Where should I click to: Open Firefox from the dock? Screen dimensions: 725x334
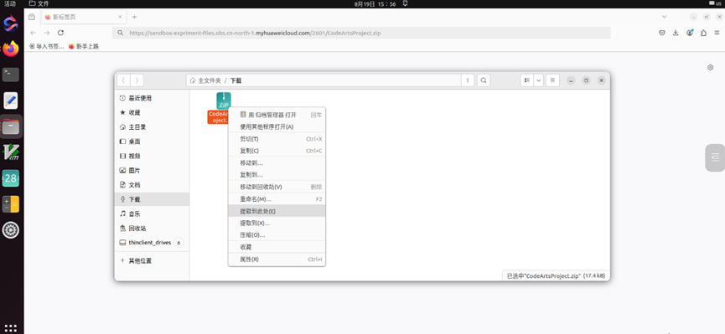tap(11, 48)
